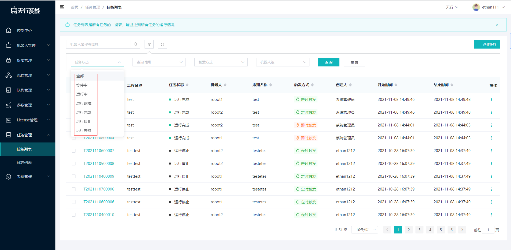Go to page 6
511x250 pixels.
click(x=452, y=230)
